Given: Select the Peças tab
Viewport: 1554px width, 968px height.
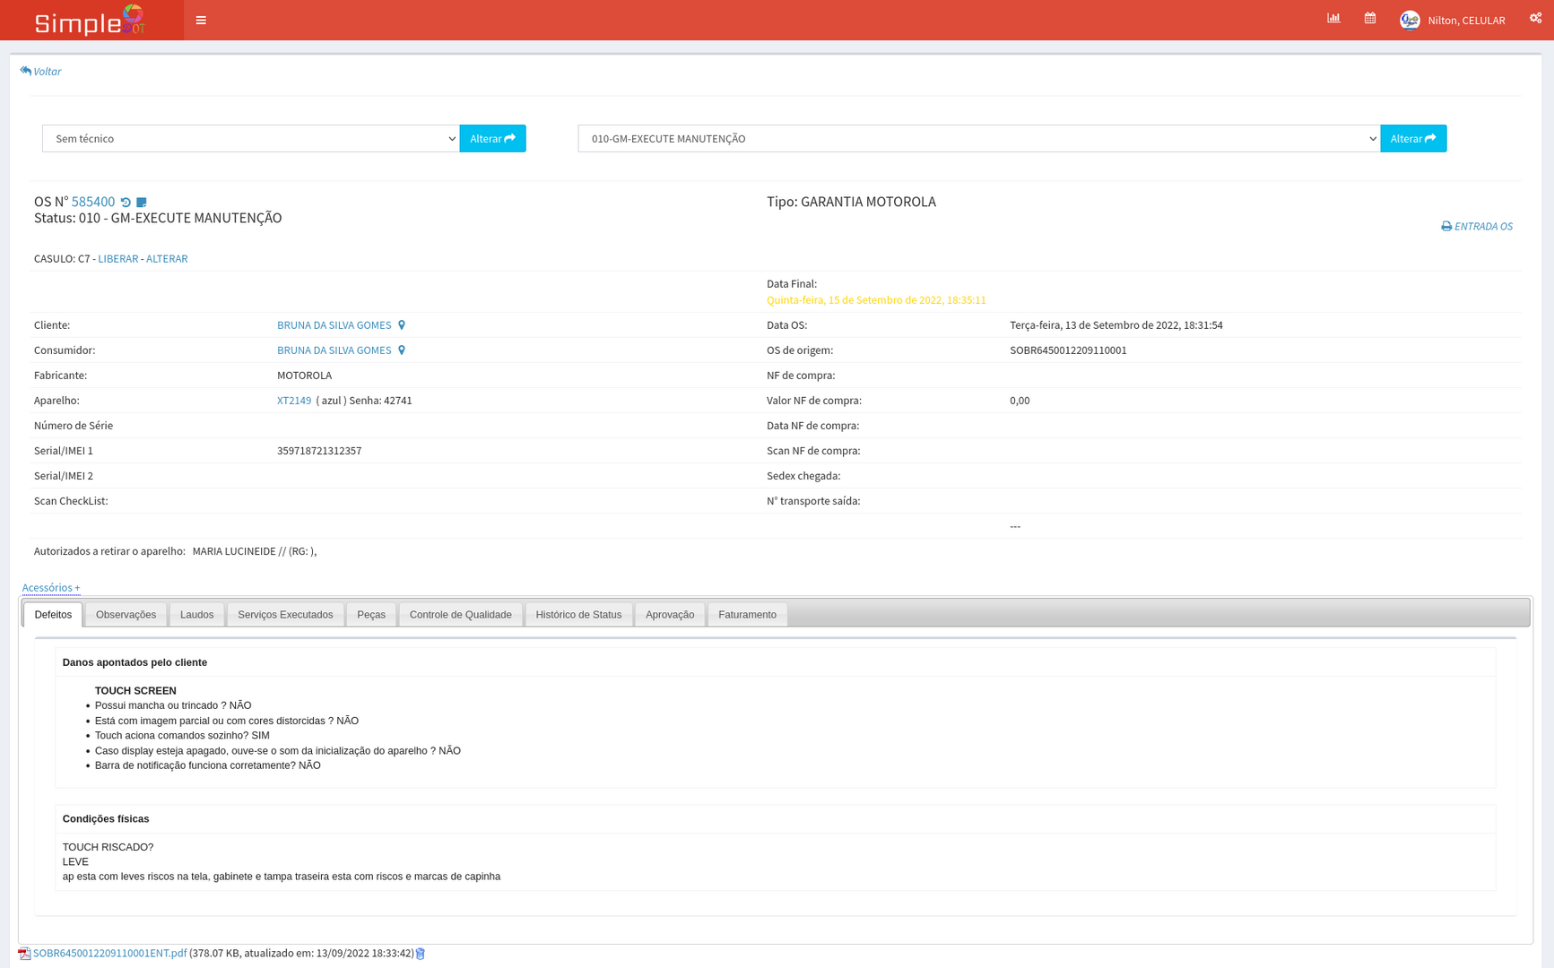Looking at the screenshot, I should [370, 615].
